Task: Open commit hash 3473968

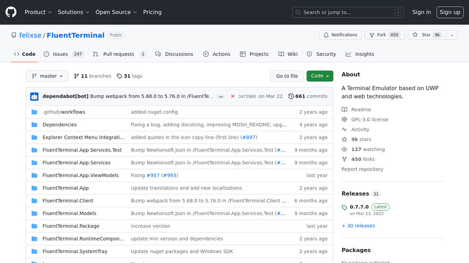Action: [x=247, y=96]
